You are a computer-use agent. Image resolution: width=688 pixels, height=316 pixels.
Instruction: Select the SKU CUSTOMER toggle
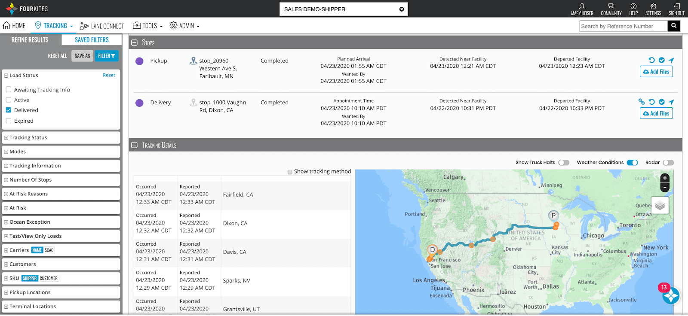49,278
